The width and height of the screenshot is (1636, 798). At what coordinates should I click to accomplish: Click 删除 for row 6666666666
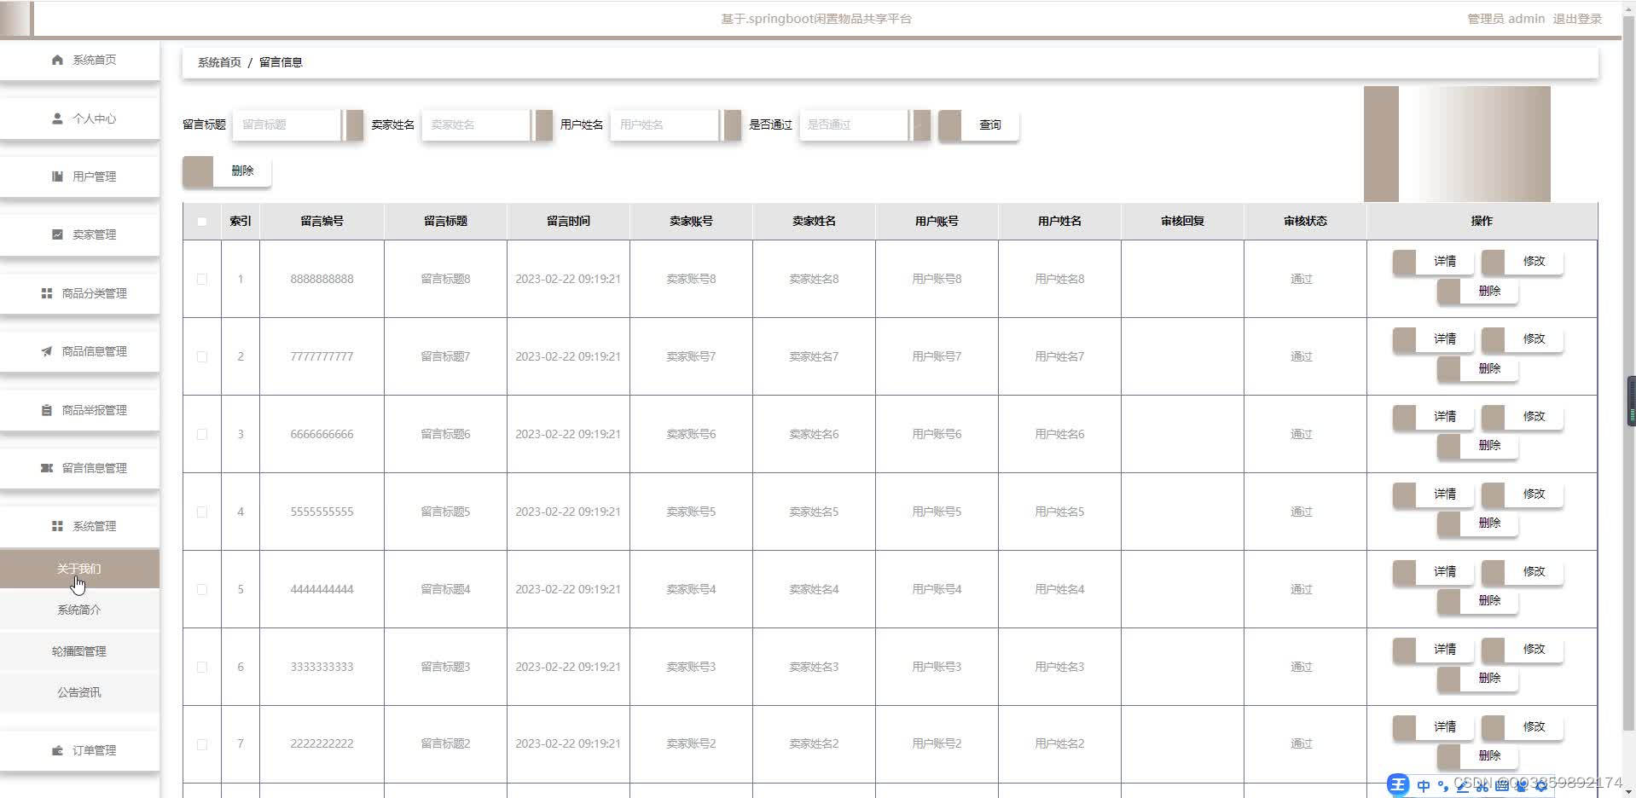click(1477, 445)
